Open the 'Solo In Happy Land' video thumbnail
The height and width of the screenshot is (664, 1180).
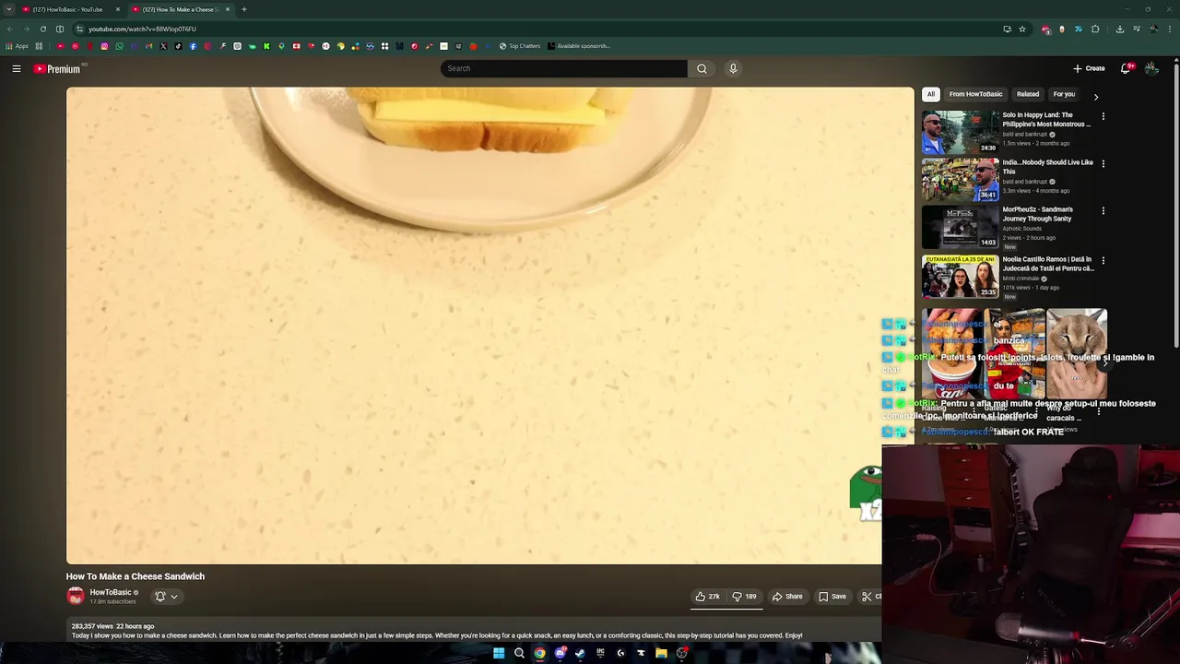(x=960, y=133)
